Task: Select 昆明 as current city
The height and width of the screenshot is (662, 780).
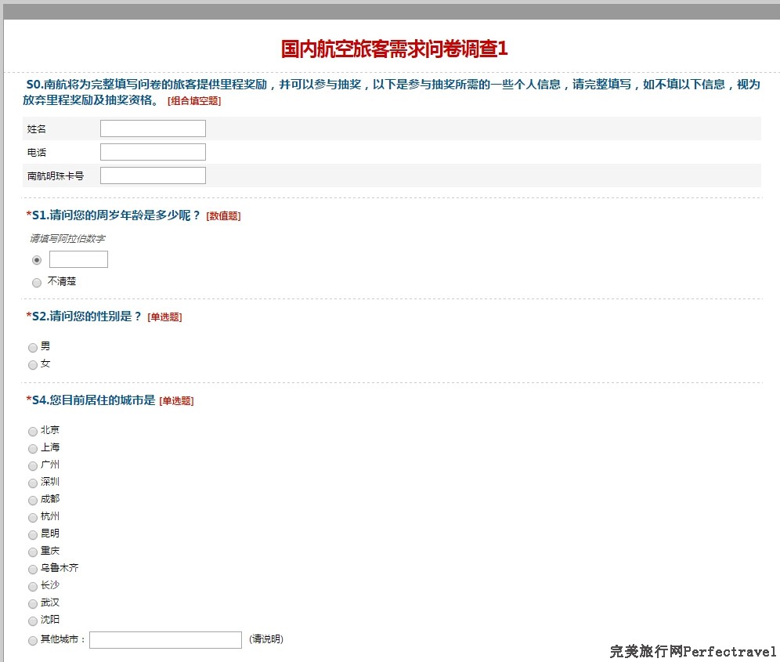Action: (33, 534)
